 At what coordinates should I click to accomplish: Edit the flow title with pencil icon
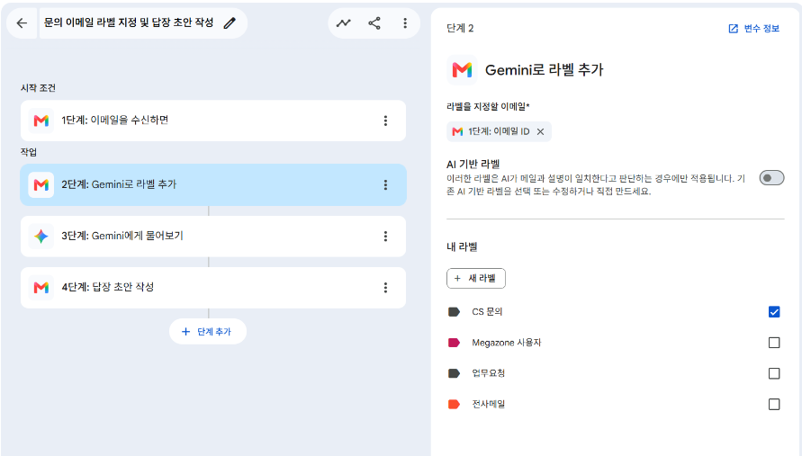(x=230, y=23)
